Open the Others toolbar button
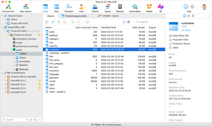Viewport: 212px width, 127px height. click(x=95, y=8)
